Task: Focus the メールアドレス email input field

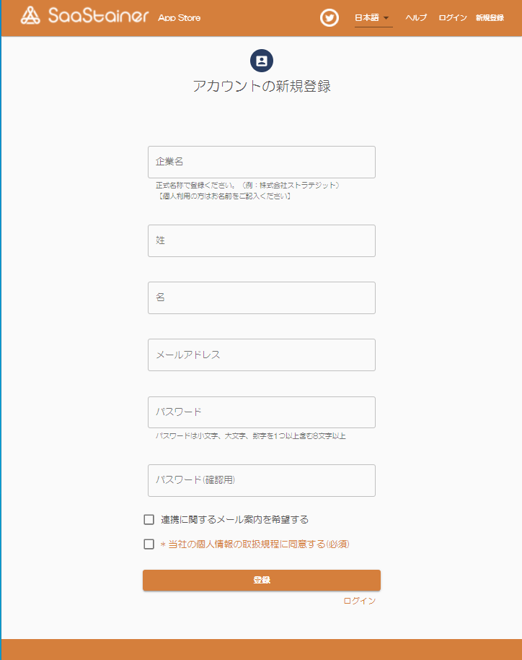Action: tap(261, 355)
